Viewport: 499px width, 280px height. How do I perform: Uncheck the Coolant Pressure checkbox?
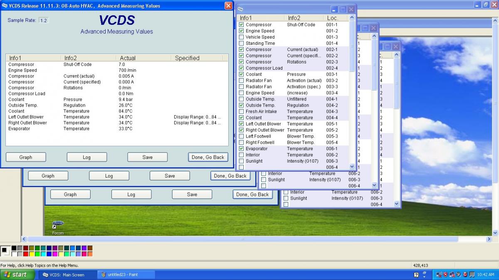click(x=241, y=74)
